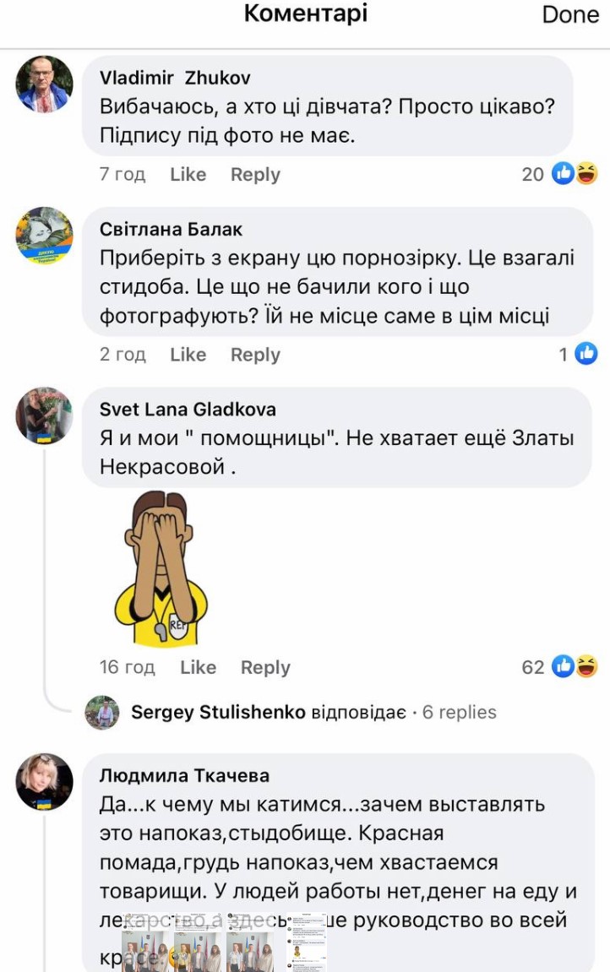Open Людмила Ткачева's avatar
This screenshot has height=972, width=610.
tap(45, 782)
